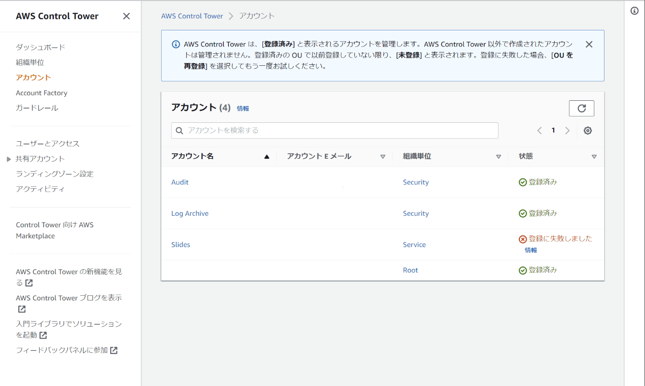Open Control Tower 向け AWS Marketplace link
The height and width of the screenshot is (386, 645).
[54, 230]
